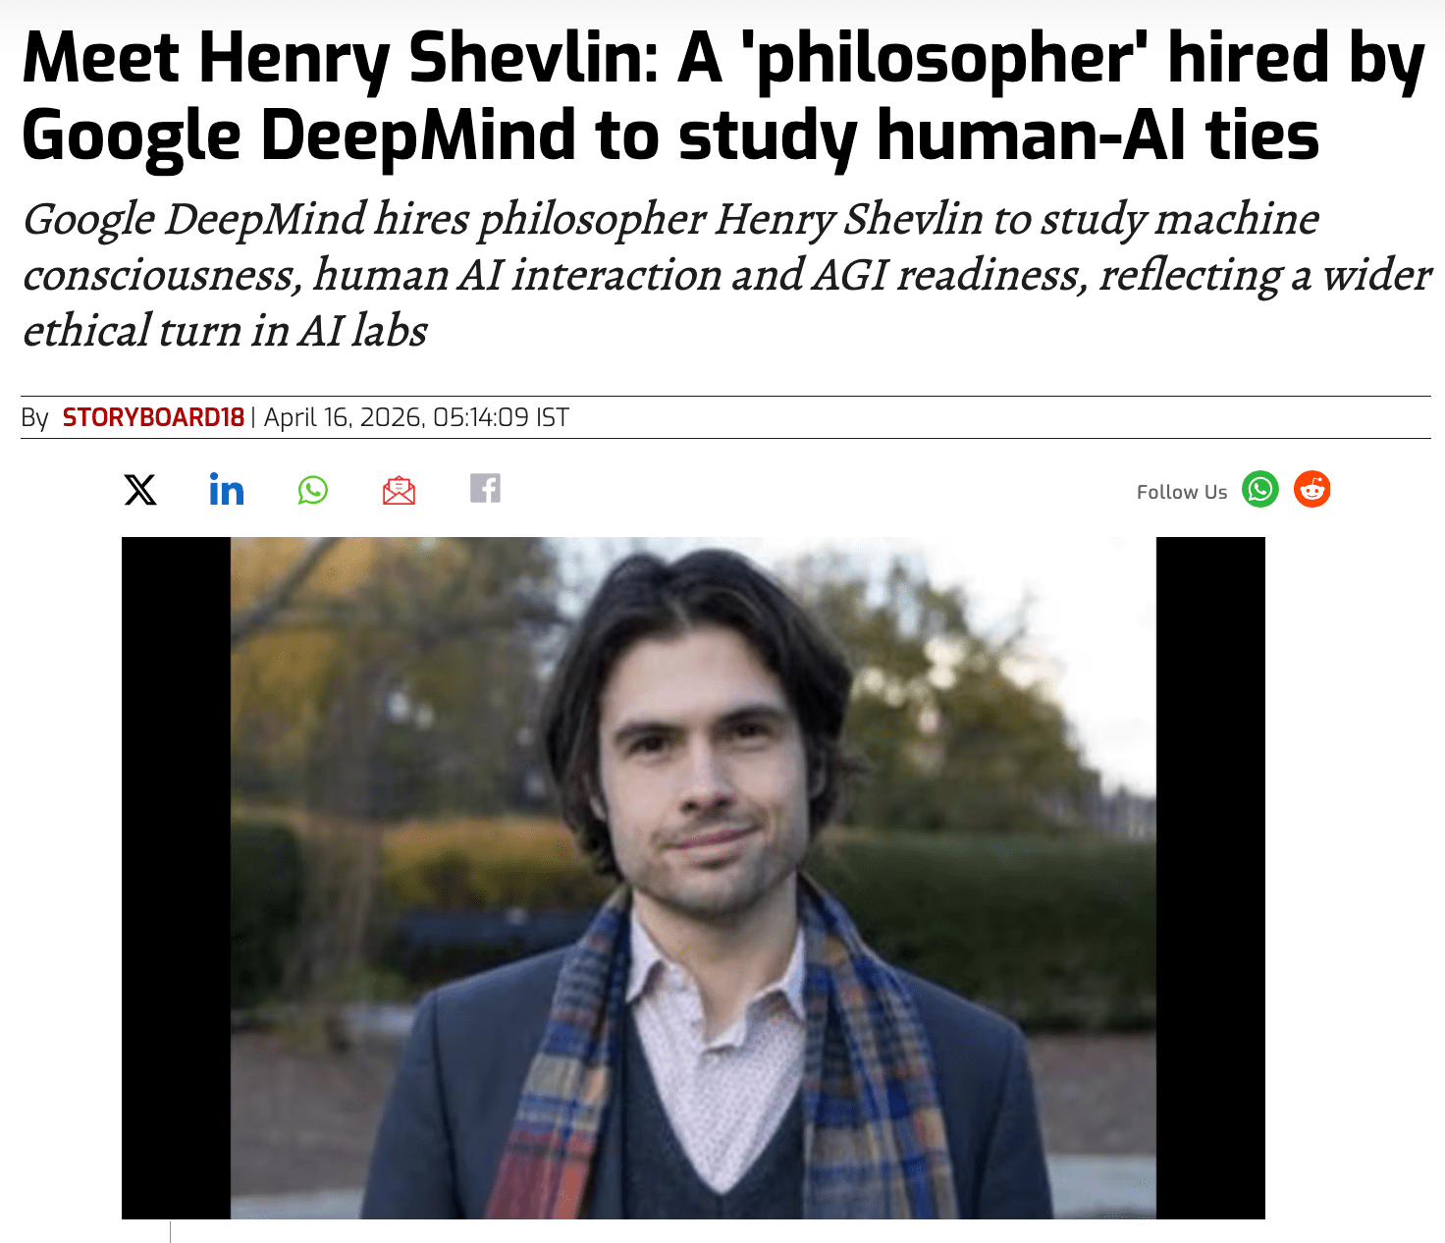The height and width of the screenshot is (1243, 1445).
Task: Share the article on LinkedIn
Action: point(227,489)
